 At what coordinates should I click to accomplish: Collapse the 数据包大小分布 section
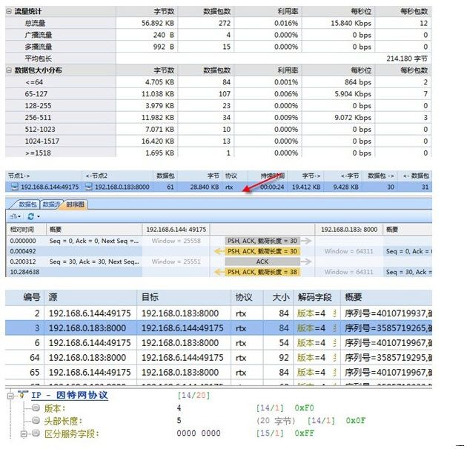[x=9, y=70]
